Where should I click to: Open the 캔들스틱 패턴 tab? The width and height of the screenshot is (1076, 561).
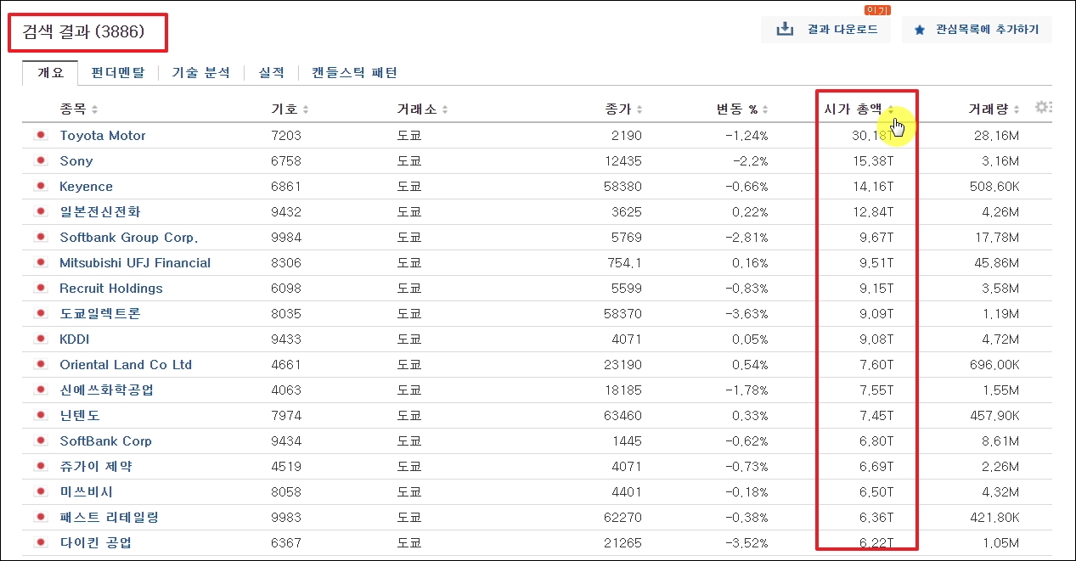[x=354, y=73]
